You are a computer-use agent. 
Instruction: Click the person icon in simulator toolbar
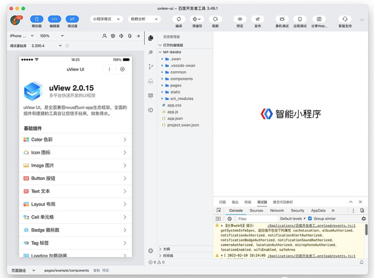(x=105, y=36)
